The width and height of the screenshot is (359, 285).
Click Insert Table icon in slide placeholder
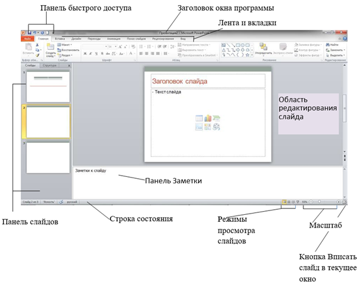coord(199,118)
